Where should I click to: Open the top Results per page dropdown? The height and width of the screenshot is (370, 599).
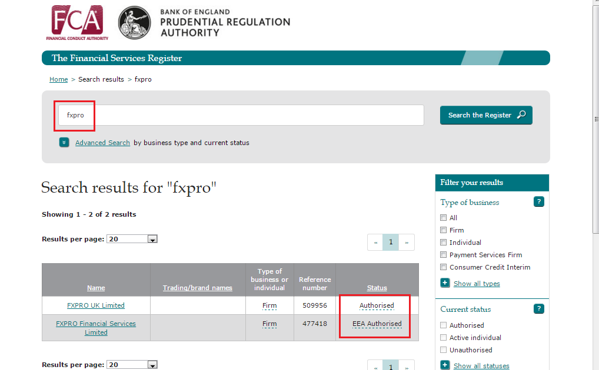(132, 239)
